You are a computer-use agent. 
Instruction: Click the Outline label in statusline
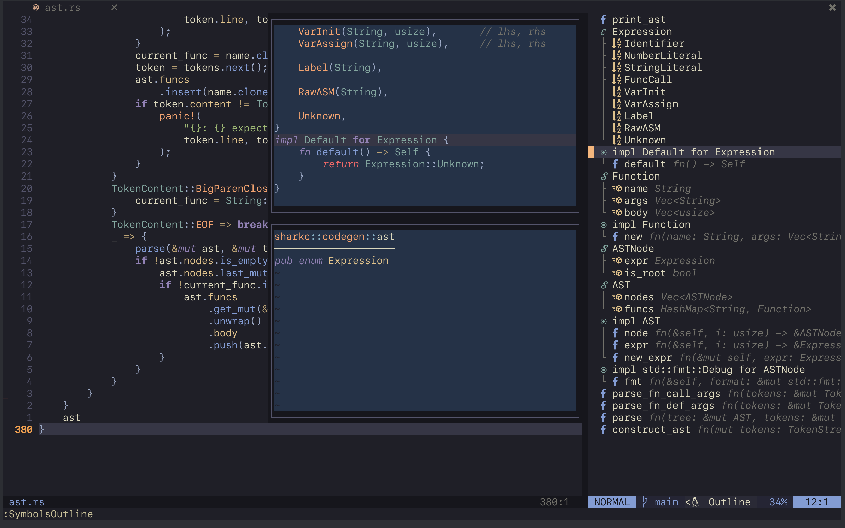click(x=729, y=502)
